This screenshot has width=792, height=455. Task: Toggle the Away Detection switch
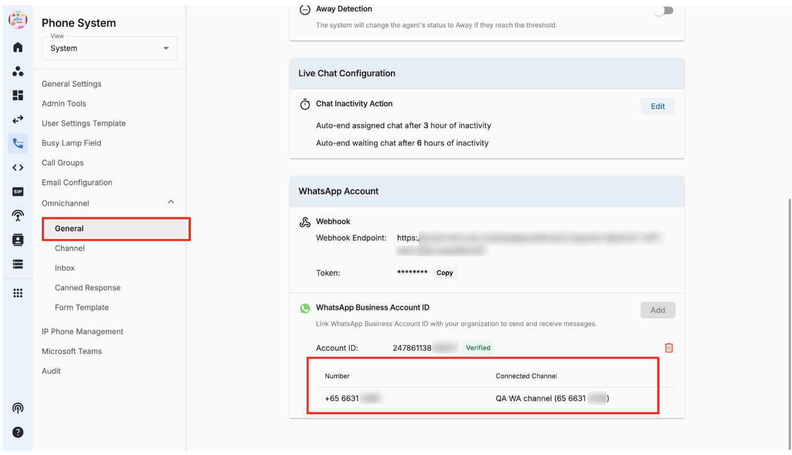pyautogui.click(x=664, y=10)
